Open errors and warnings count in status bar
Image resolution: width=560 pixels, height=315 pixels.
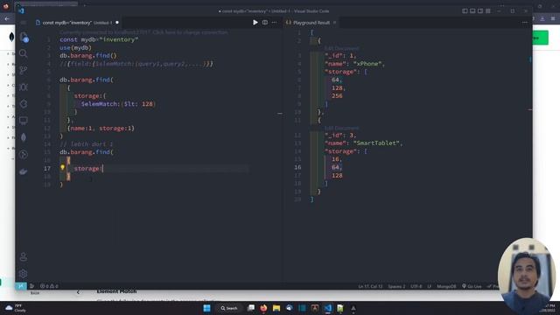pos(49,286)
